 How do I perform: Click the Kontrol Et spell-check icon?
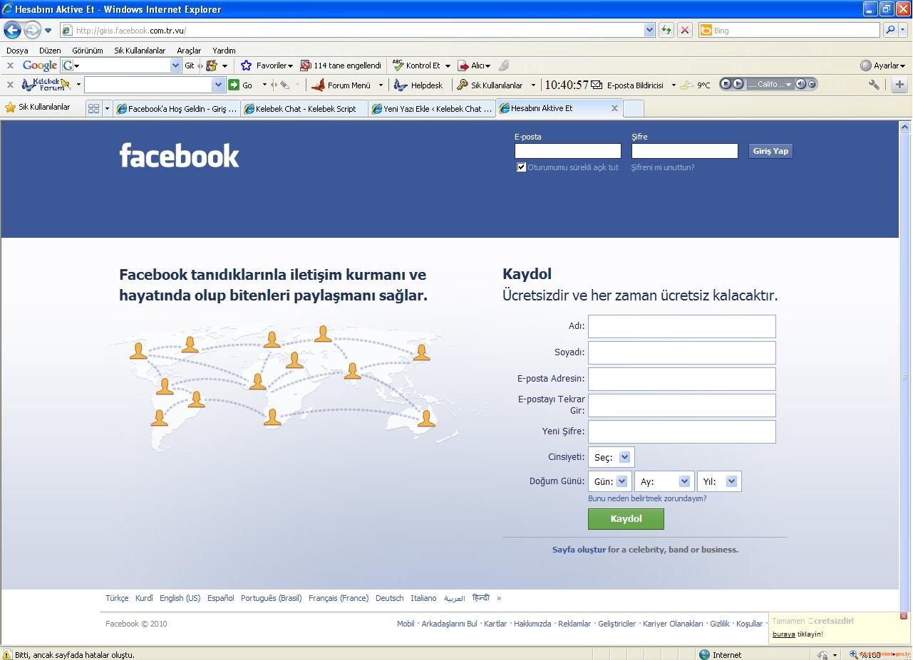click(398, 66)
